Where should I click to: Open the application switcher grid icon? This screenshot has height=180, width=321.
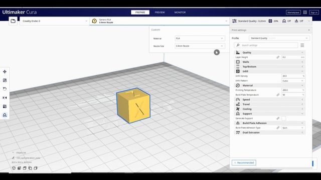(x=305, y=12)
